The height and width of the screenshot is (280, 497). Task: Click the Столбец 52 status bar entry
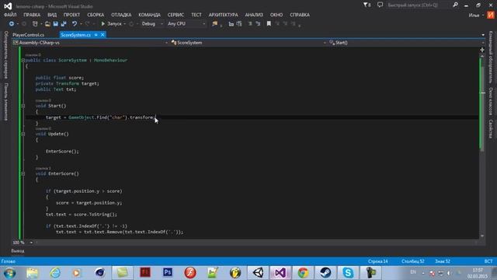point(412,261)
